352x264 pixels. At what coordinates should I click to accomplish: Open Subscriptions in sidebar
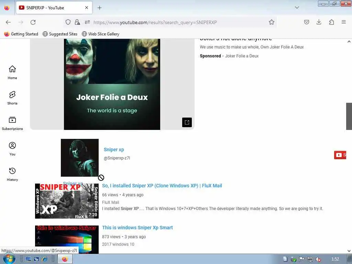(x=12, y=123)
